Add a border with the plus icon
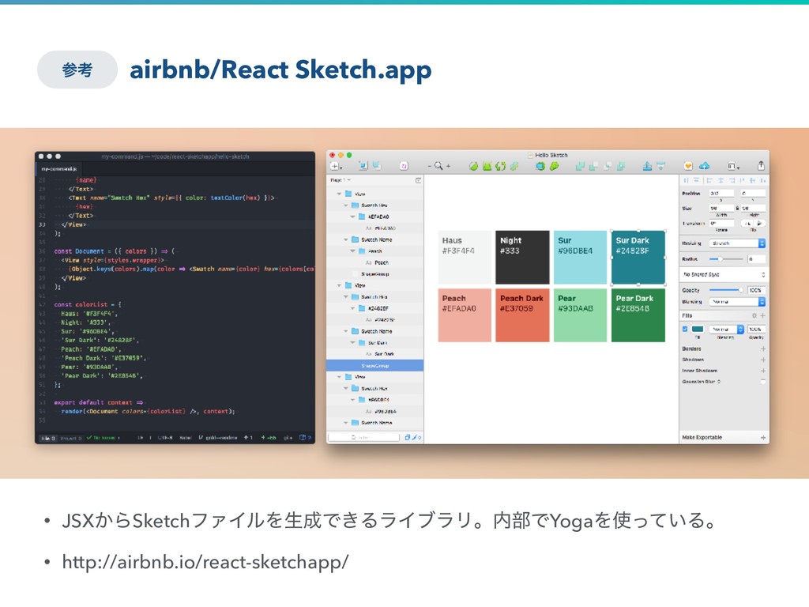 point(763,349)
